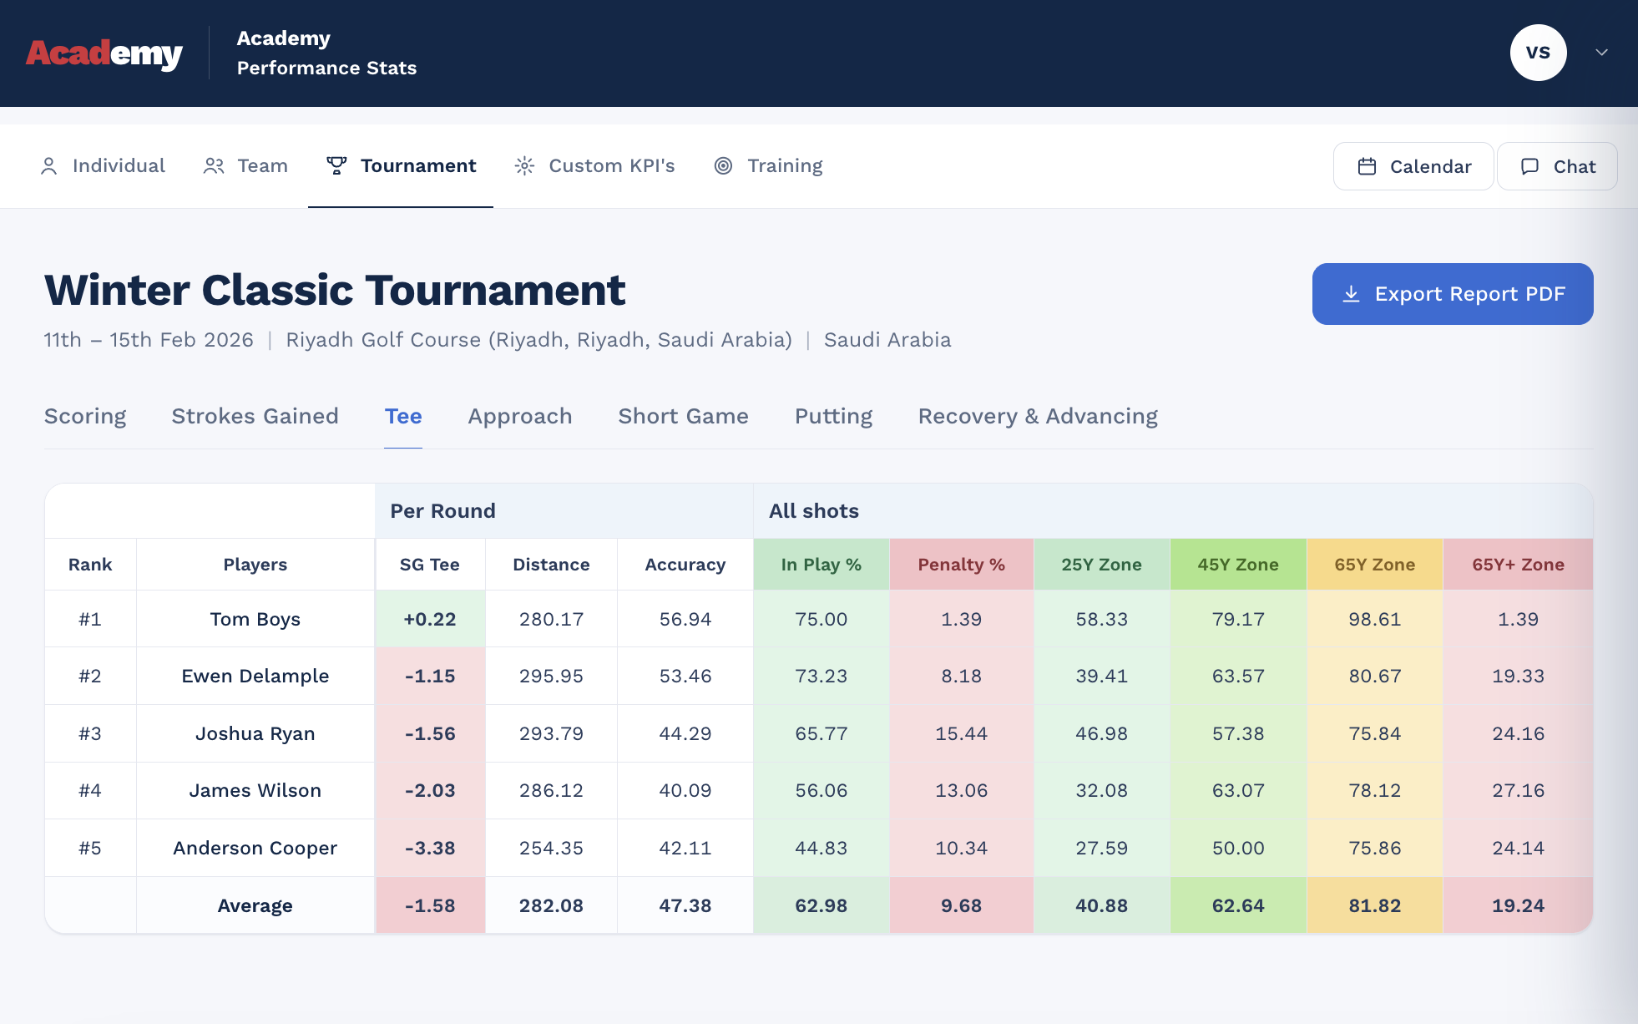Click the Per Round group header
The image size is (1638, 1024).
564,511
